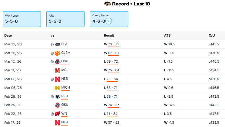Open the 57 - 52 result versus Nebraska
Screen dimensions: 225x127
click(114, 123)
